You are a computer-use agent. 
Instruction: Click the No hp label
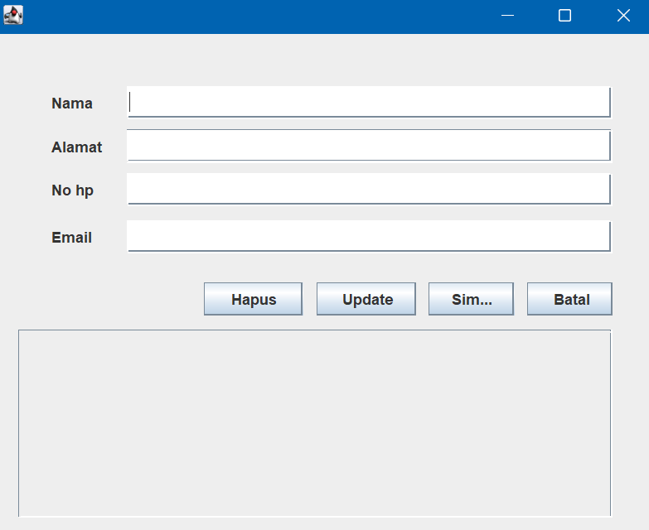coord(72,190)
